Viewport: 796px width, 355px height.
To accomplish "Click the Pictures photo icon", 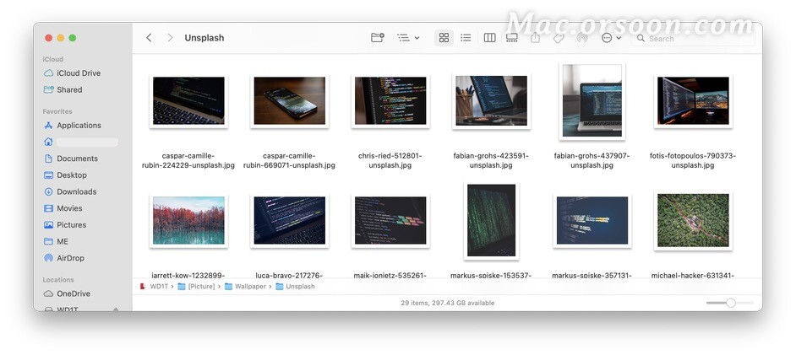I will (49, 225).
